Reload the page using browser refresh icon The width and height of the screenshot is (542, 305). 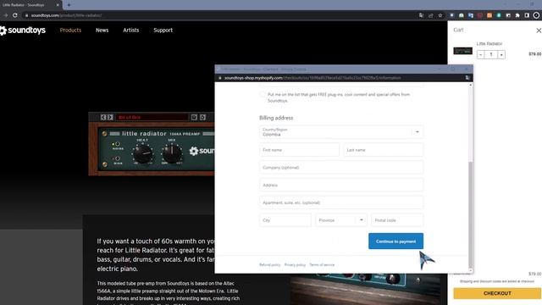pyautogui.click(x=15, y=15)
